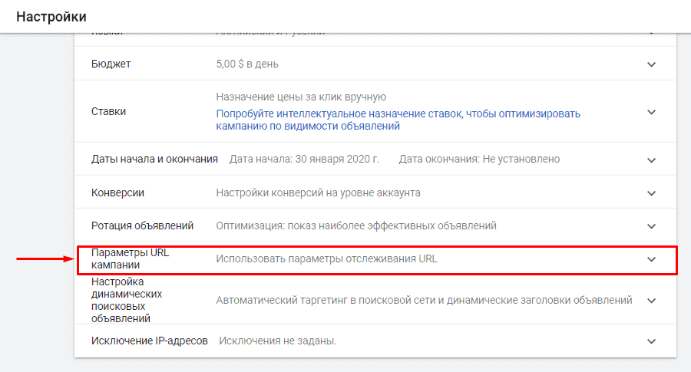Expand the Конверсии row using its chevron
Screen dimensions: 691x372
pos(651,193)
